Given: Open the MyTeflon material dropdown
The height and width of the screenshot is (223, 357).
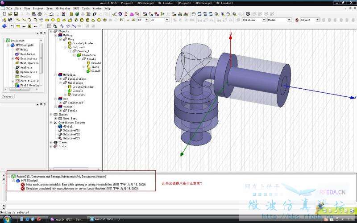Looking at the screenshot, I should point(264,20).
